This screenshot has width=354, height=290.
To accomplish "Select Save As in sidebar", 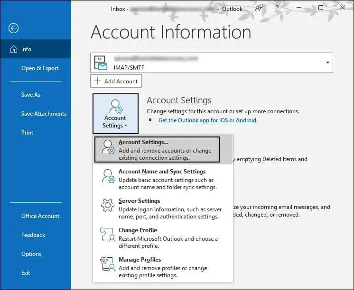I will point(31,95).
